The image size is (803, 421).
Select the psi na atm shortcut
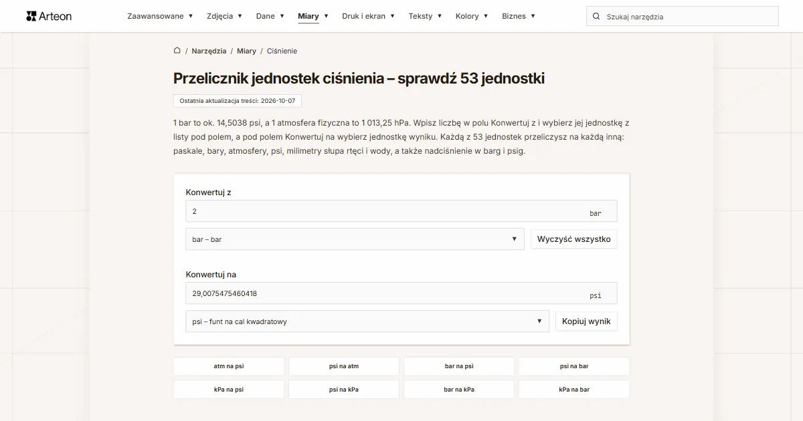[x=344, y=366]
